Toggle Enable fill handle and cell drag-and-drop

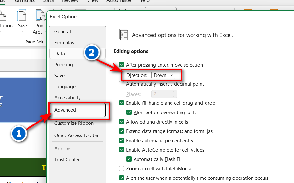point(122,103)
